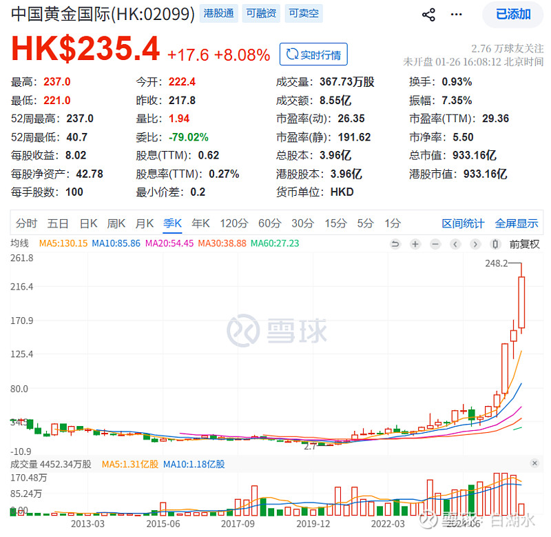
Task: Open 区间统计 range statistics
Action: click(x=463, y=223)
